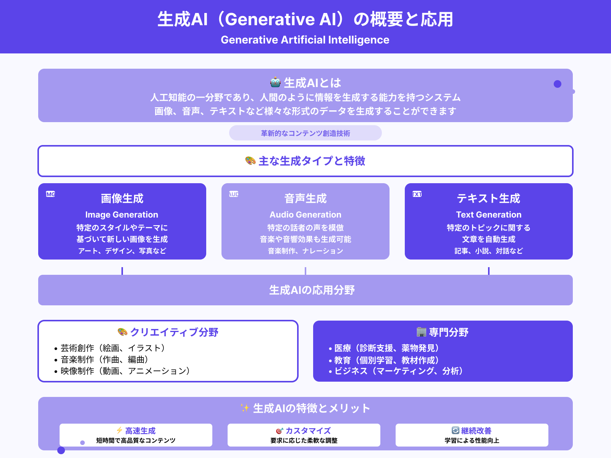Click the robot icon next to 生成AIとは heading
Viewport: 611px width, 458px height.
[276, 82]
